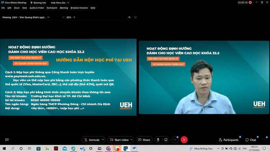Click the annotate icon above shared content
270x152 pixels.
coord(129,17)
